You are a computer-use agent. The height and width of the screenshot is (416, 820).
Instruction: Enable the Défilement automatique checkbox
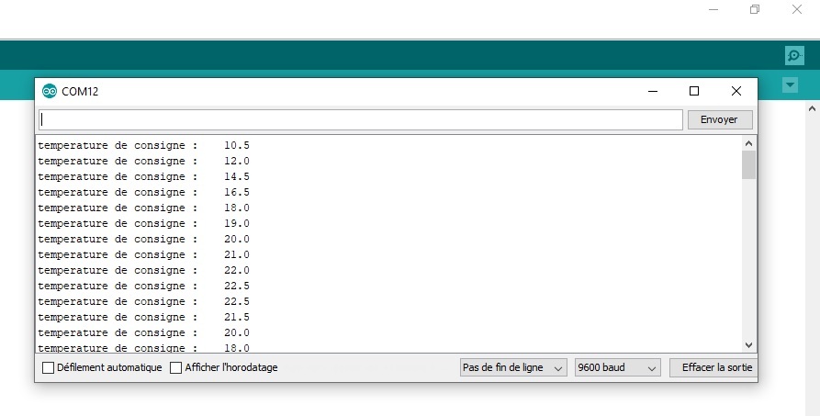pyautogui.click(x=49, y=367)
